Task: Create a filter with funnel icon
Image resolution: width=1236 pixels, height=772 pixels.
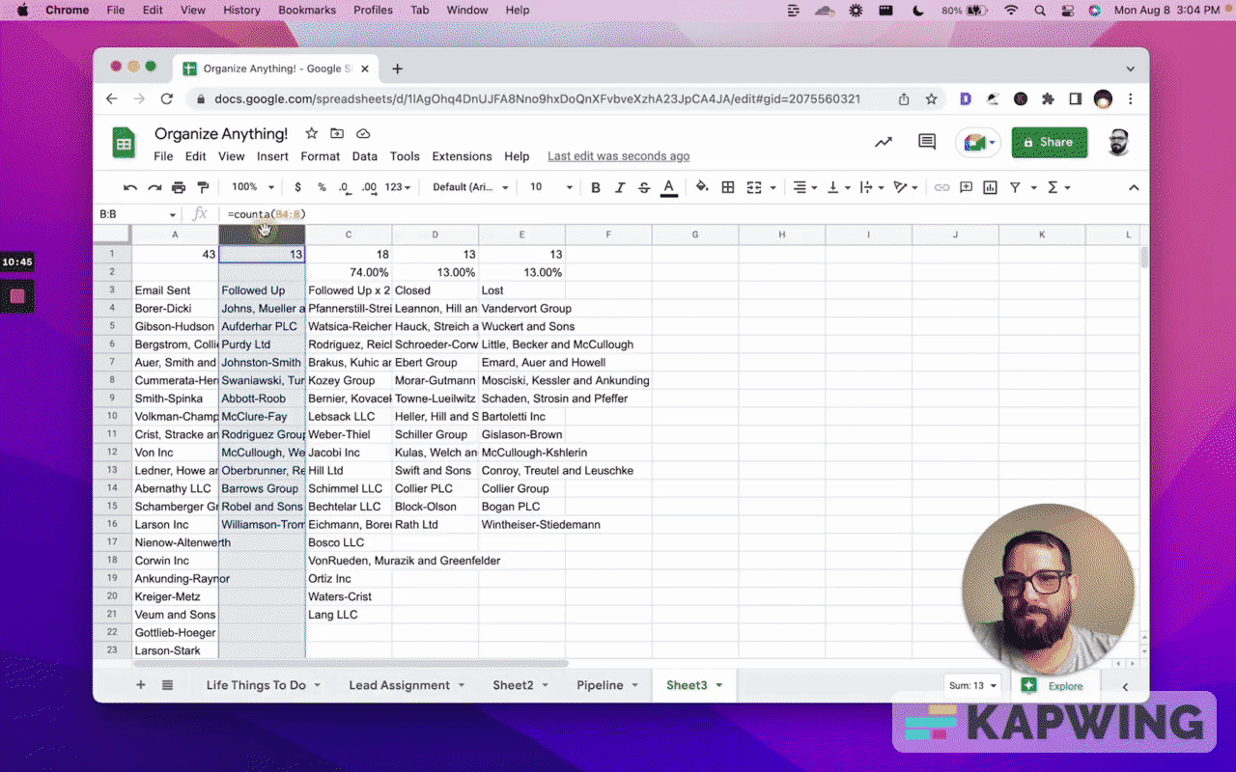Action: (1015, 187)
